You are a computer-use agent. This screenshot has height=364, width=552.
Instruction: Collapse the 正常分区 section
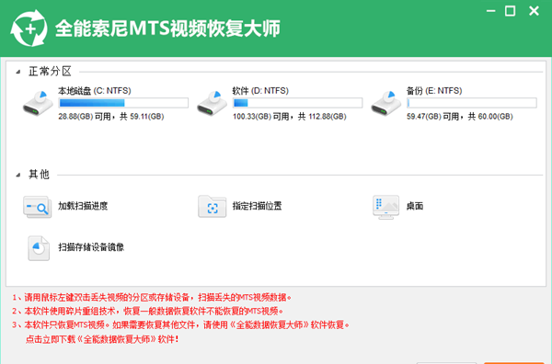point(18,72)
